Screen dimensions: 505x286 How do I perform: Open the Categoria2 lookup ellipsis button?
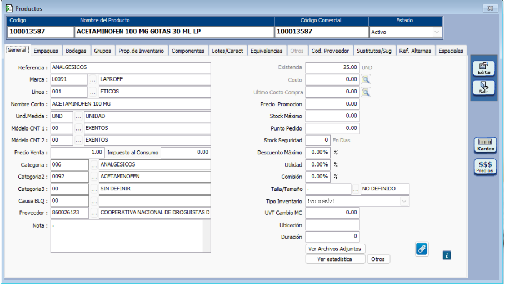pyautogui.click(x=94, y=177)
